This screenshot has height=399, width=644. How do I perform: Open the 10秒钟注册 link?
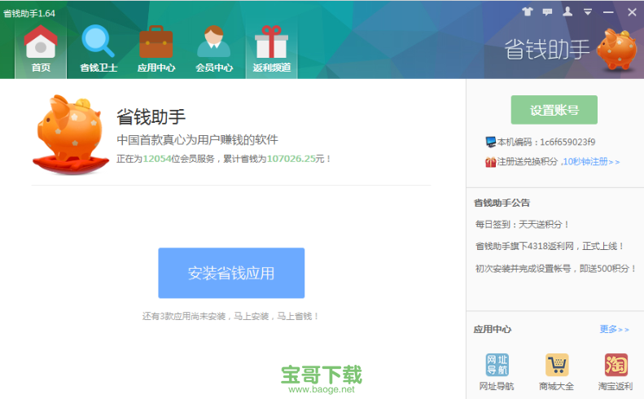[591, 162]
